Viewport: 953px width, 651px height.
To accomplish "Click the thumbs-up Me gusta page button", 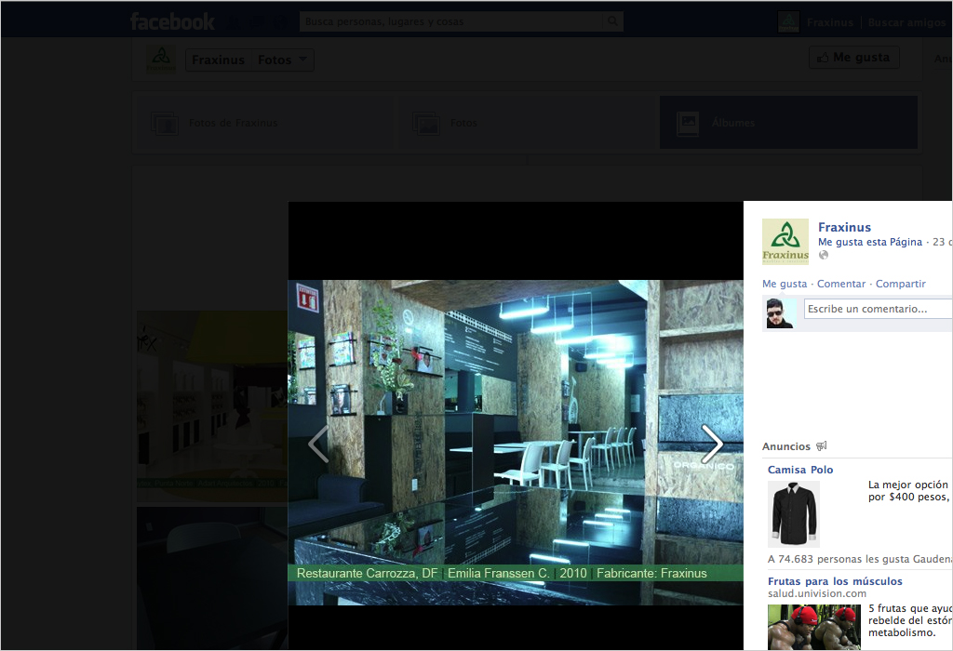I will pos(853,58).
